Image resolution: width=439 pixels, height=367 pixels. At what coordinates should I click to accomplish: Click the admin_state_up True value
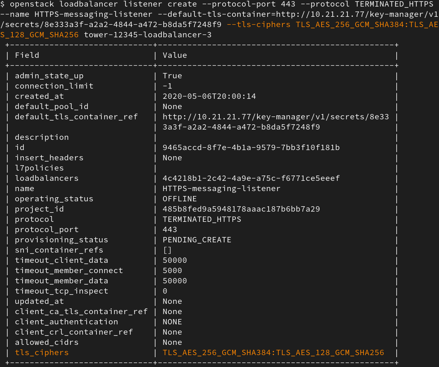[x=172, y=76]
